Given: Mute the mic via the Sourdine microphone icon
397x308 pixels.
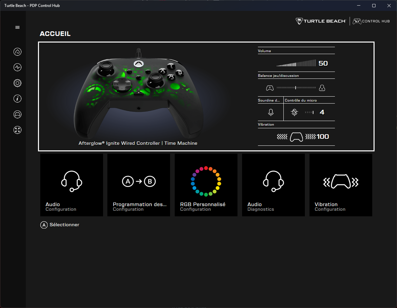Looking at the screenshot, I should point(270,112).
